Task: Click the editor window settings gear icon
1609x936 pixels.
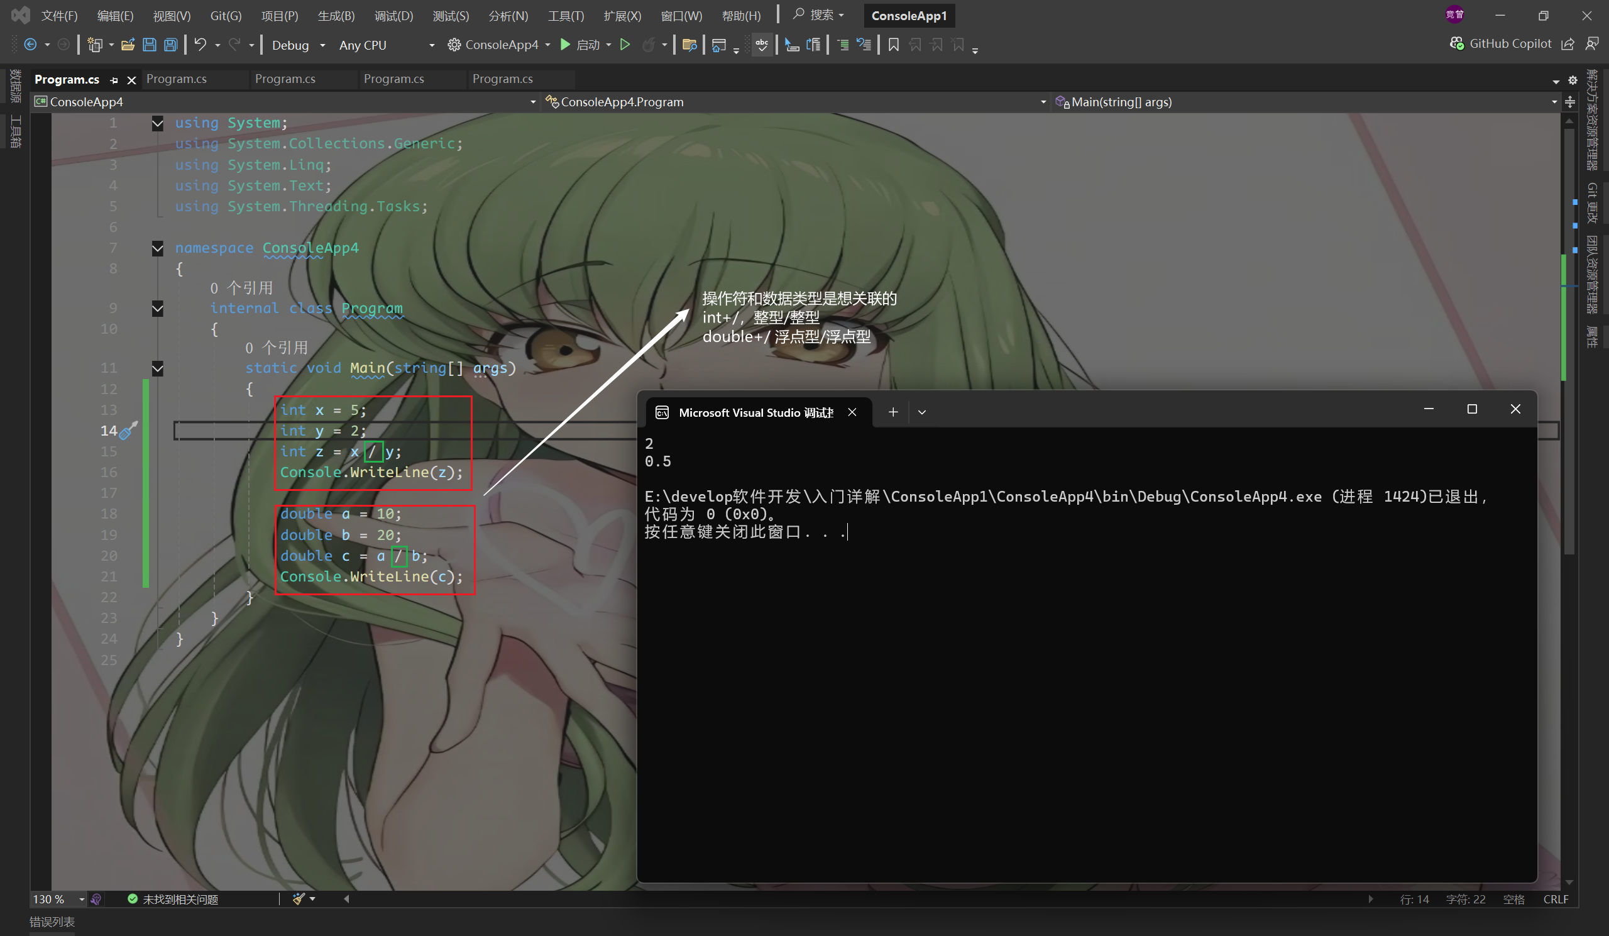Action: (x=1573, y=80)
